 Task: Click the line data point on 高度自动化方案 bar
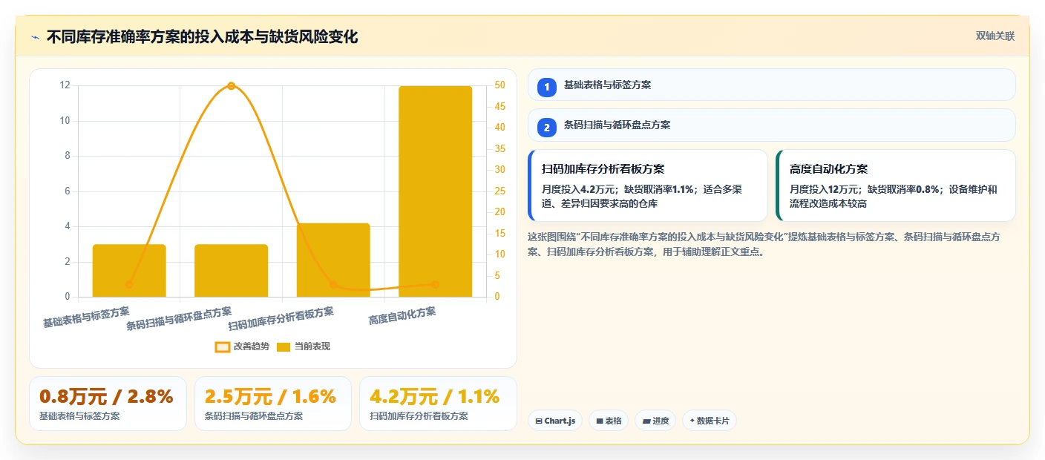pyautogui.click(x=436, y=284)
